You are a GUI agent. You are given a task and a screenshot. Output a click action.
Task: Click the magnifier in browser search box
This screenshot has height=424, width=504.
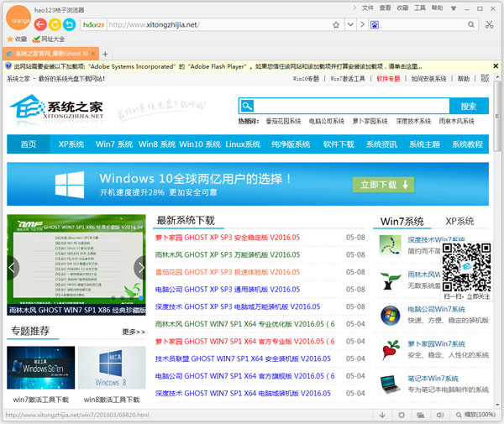tap(471, 24)
